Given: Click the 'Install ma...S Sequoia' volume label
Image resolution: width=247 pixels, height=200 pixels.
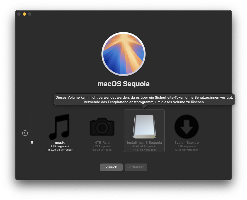Looking at the screenshot, I should [144, 143].
